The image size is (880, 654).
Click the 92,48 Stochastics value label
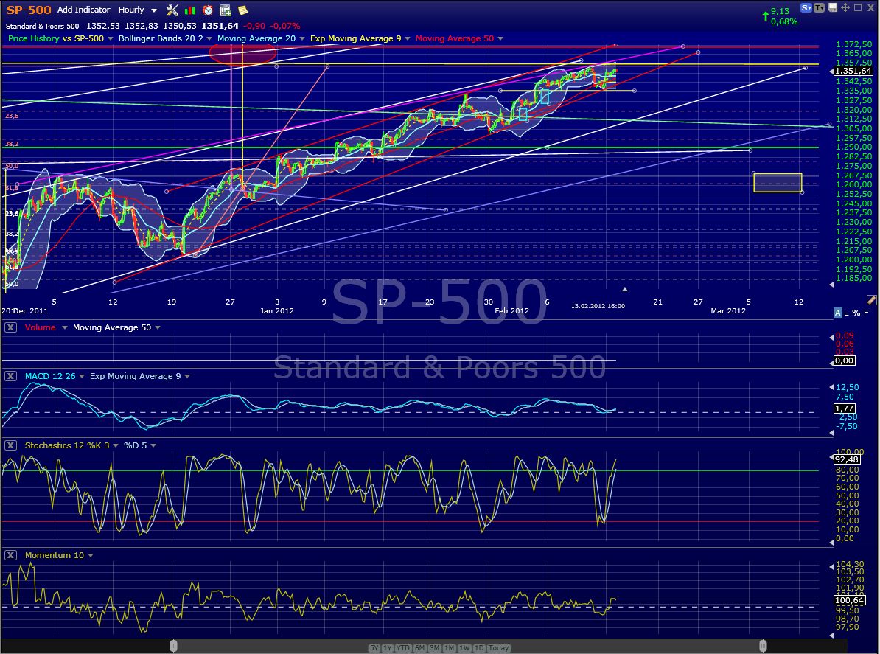[x=846, y=460]
